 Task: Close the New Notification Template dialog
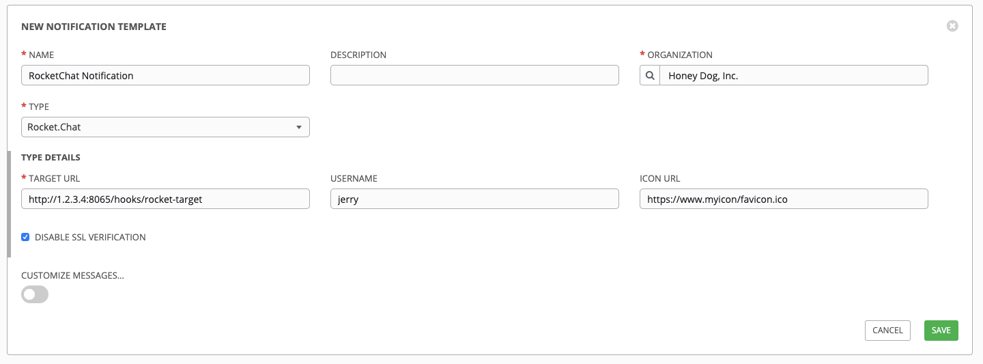point(952,26)
